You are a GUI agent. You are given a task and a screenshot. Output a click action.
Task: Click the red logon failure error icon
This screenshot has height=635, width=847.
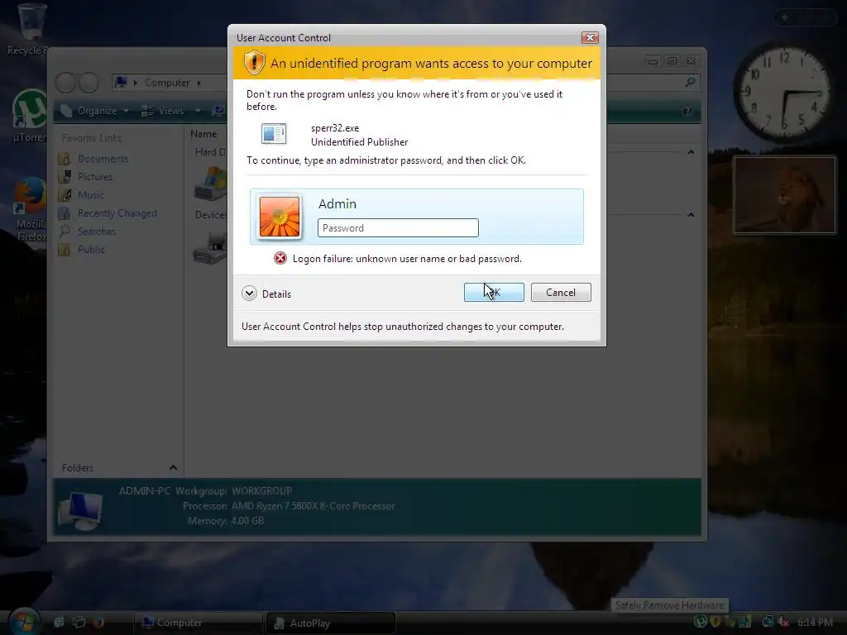point(280,258)
